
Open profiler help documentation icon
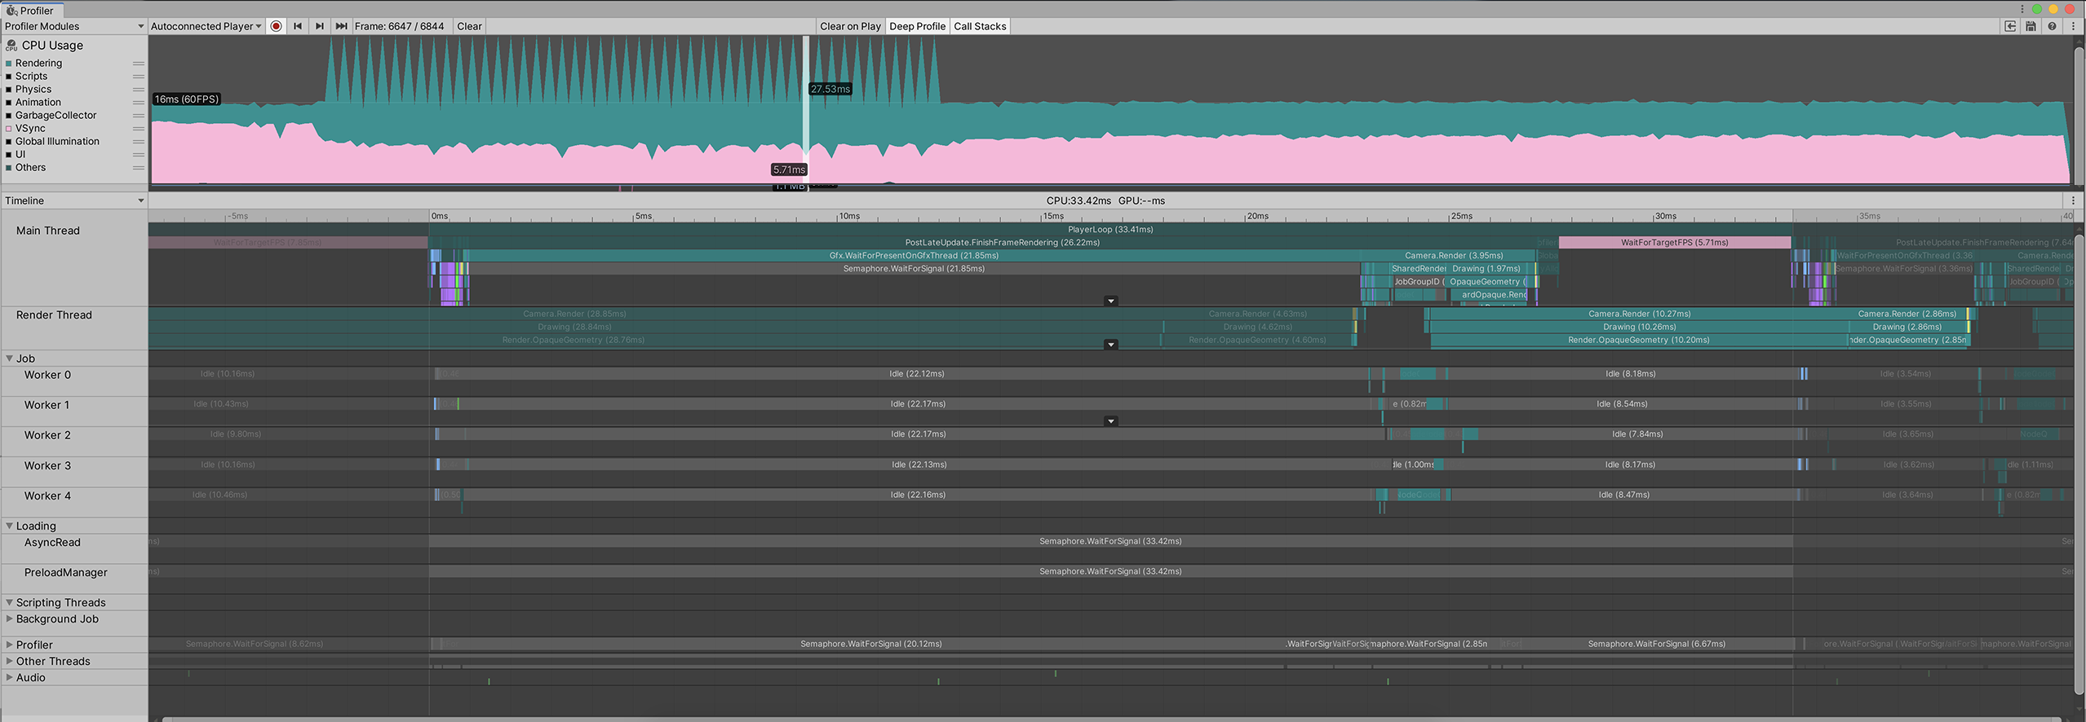coord(2052,26)
